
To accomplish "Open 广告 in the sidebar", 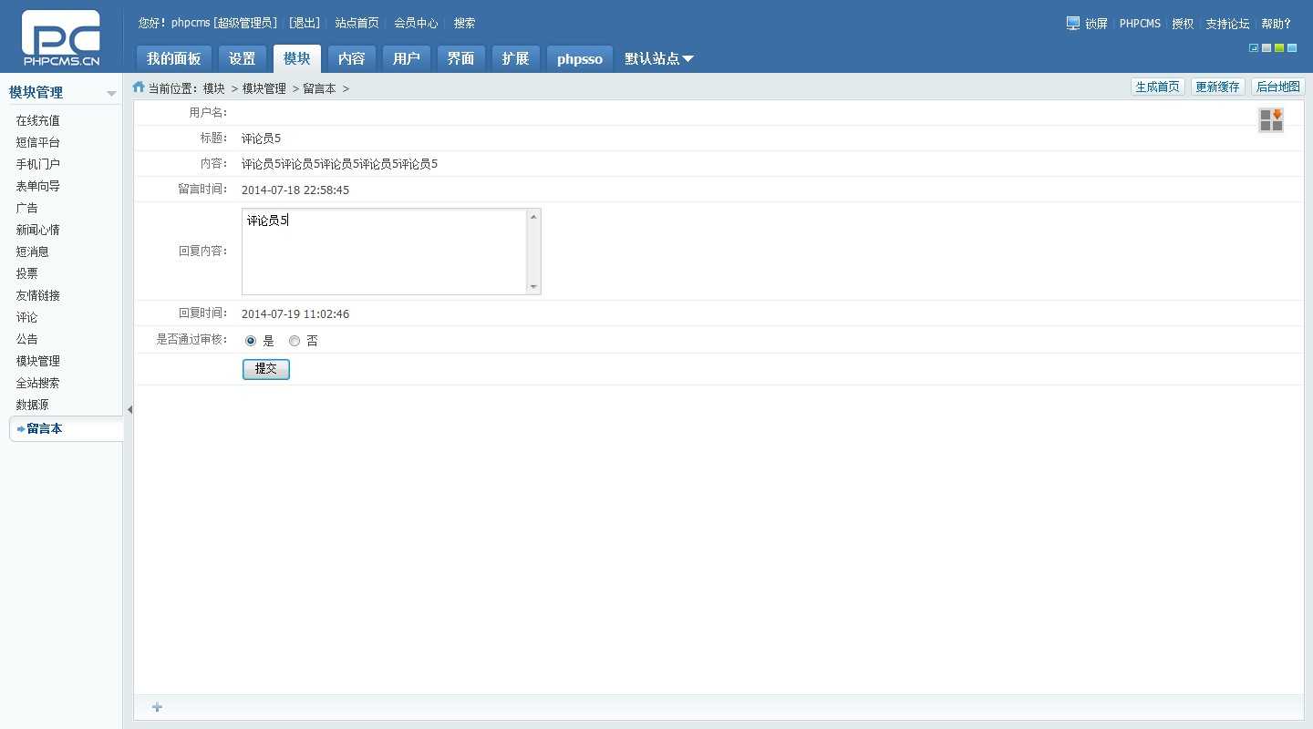I will coord(27,208).
